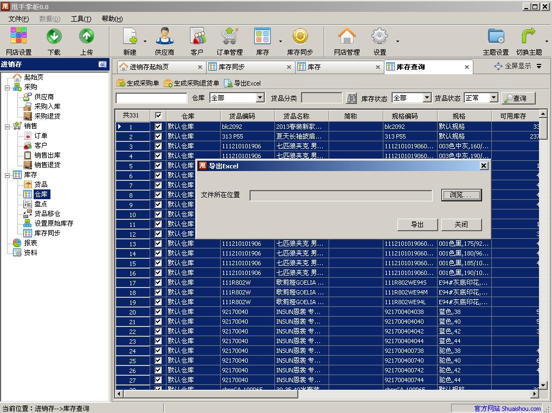
Task: Open the dropdown arrow next to 库存 toolbar
Action: [280, 42]
